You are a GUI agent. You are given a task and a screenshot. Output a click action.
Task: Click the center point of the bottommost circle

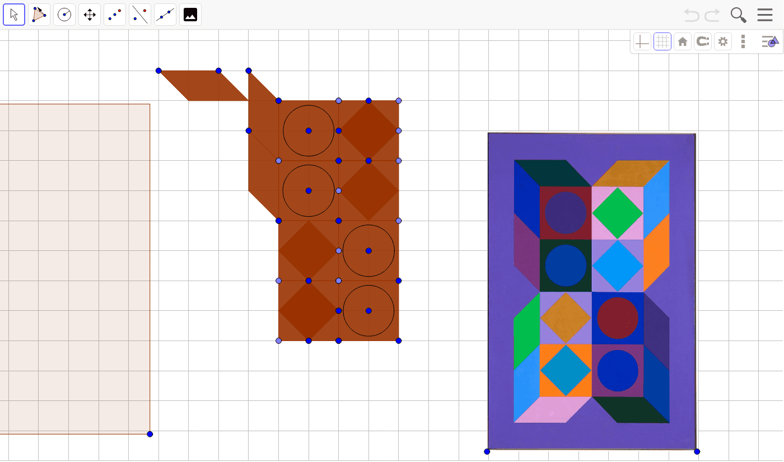[368, 311]
